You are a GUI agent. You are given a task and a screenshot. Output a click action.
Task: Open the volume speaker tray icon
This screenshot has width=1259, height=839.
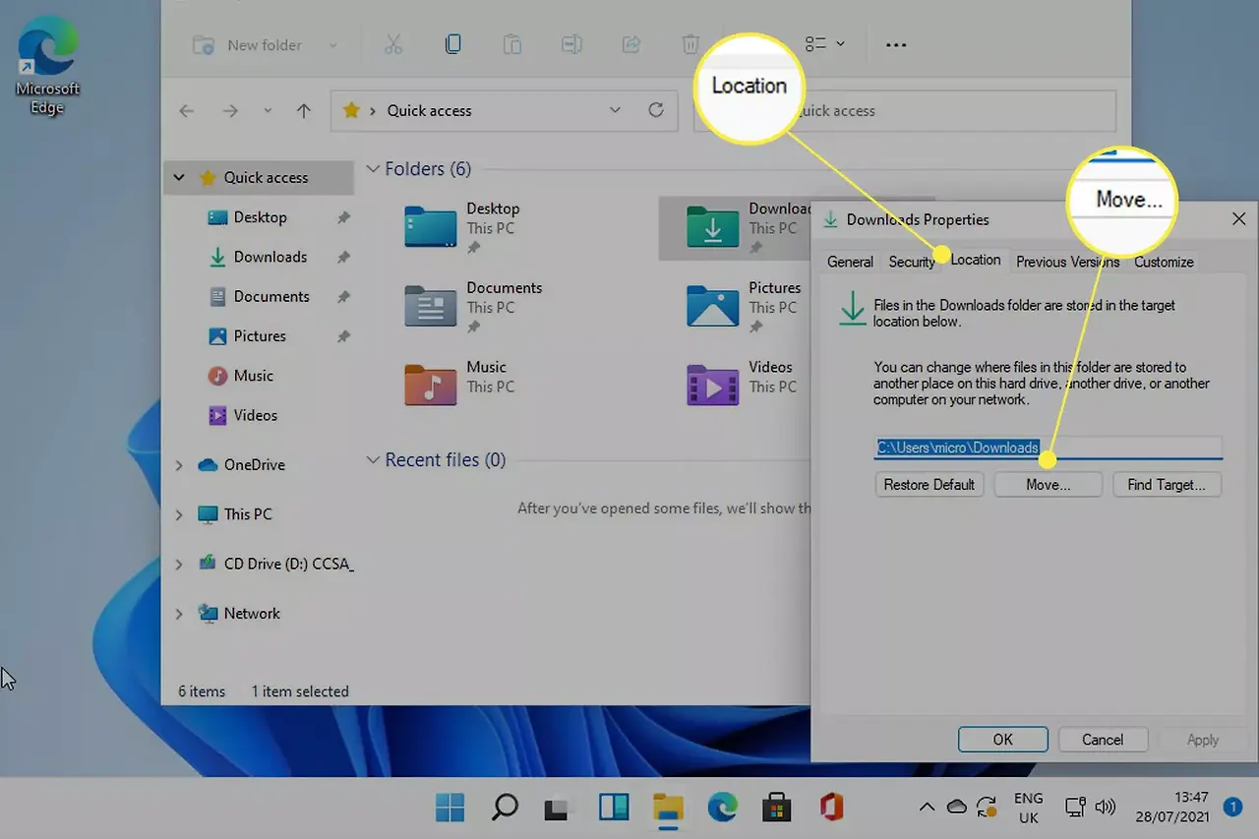(x=1106, y=808)
